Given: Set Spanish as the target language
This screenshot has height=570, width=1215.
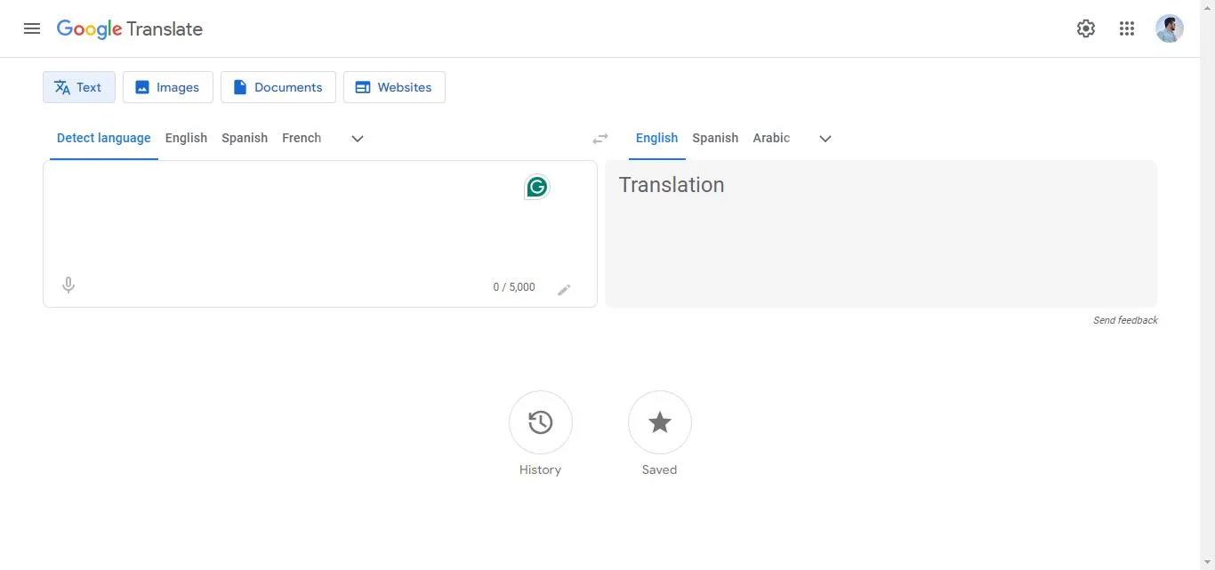Looking at the screenshot, I should point(715,138).
